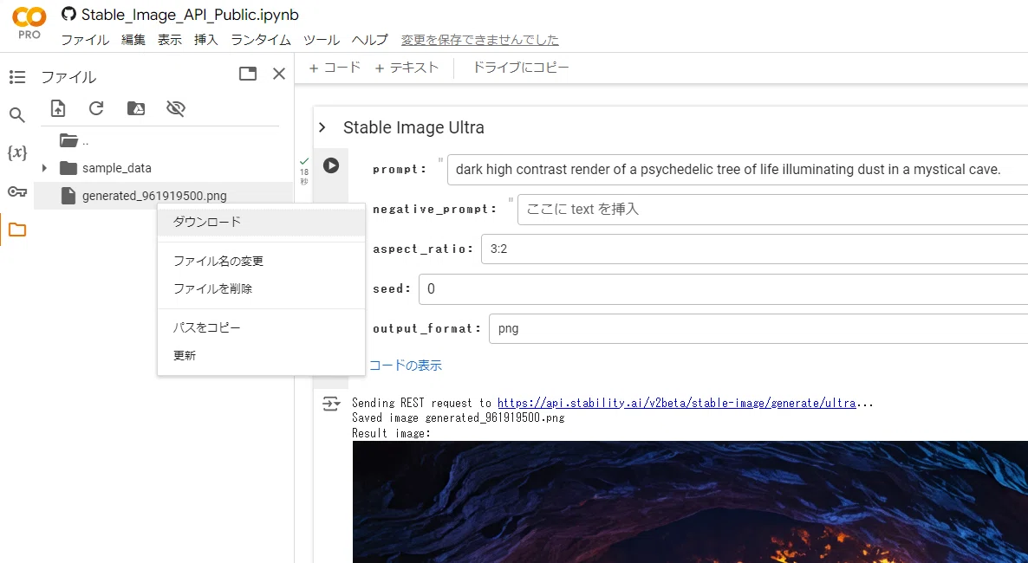
Task: Expand the sample_data folder arrow
Action: [44, 168]
